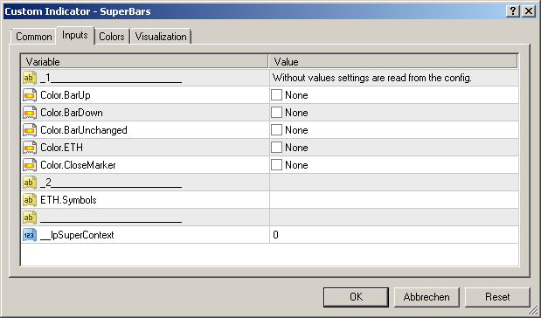
Task: Click the _1 separator variable name
Action: point(111,78)
